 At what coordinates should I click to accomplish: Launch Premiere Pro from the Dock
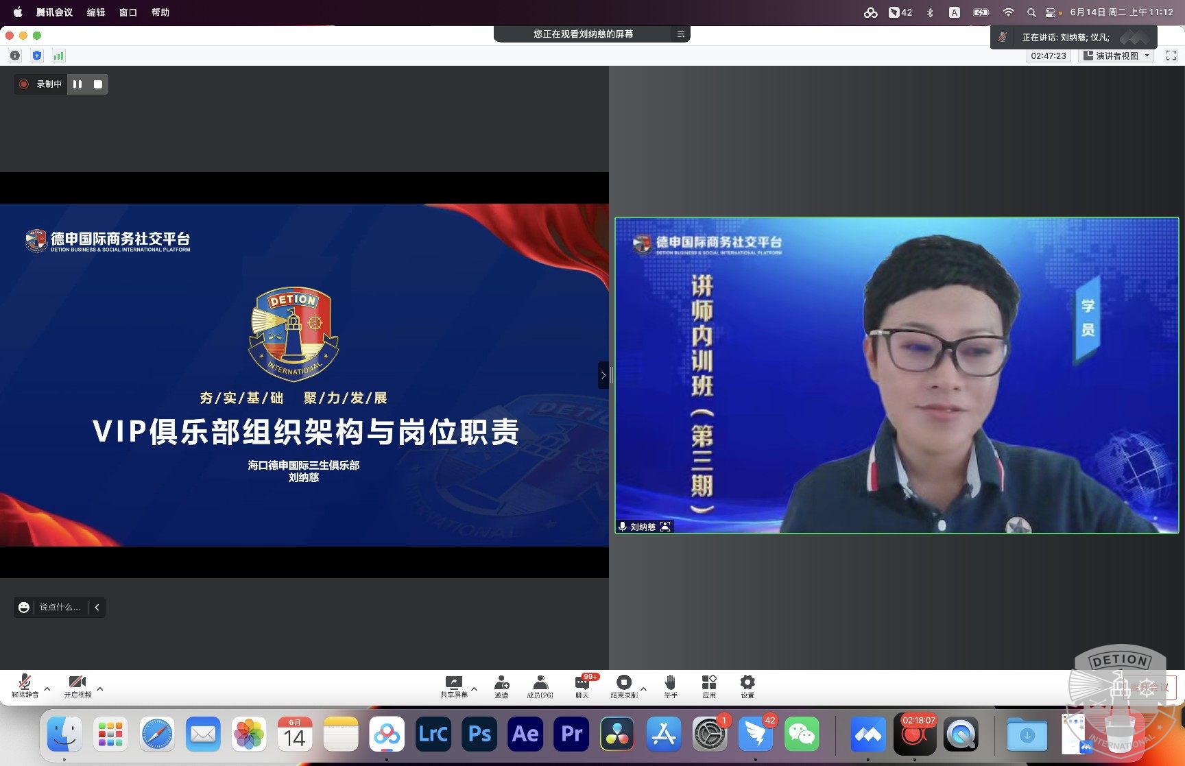click(x=571, y=734)
